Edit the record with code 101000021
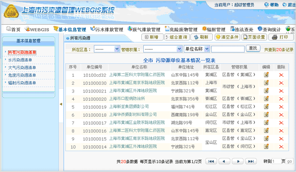This screenshot has width=296, height=172. [x=266, y=91]
